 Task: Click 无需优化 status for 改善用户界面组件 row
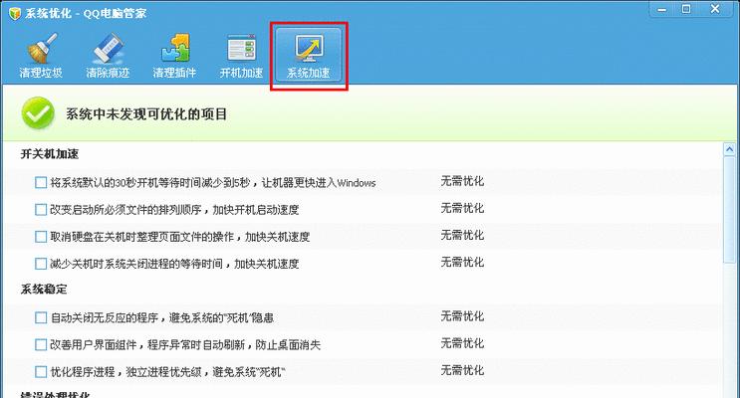coord(462,343)
